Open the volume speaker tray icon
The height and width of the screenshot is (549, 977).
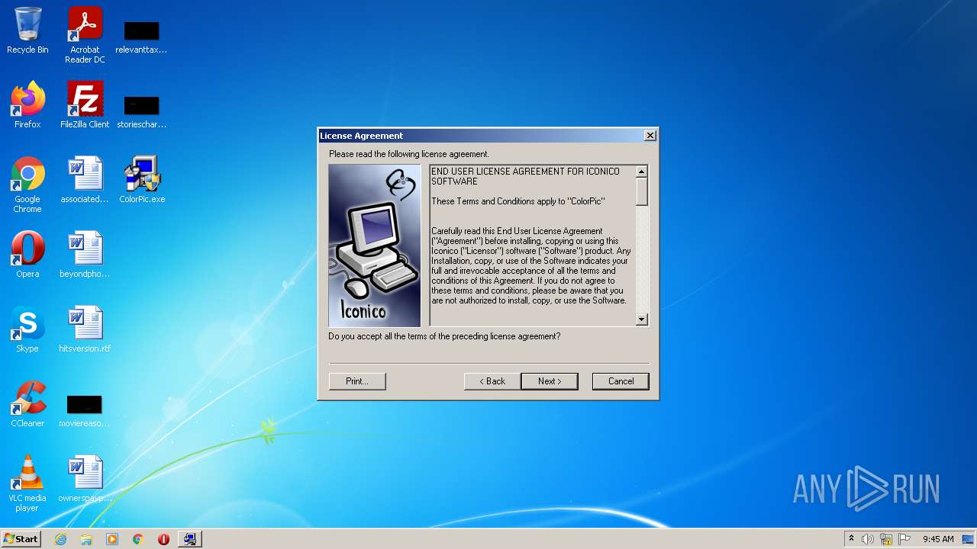(x=868, y=539)
